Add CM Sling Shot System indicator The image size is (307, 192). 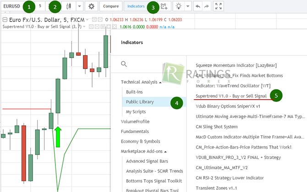tap(217, 127)
